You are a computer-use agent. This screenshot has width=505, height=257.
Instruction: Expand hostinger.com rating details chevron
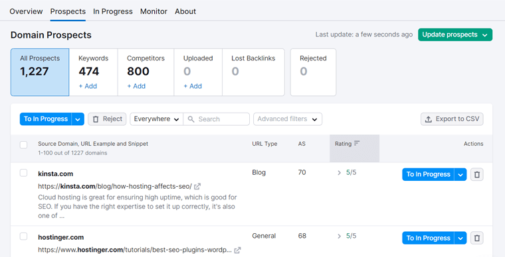point(339,236)
